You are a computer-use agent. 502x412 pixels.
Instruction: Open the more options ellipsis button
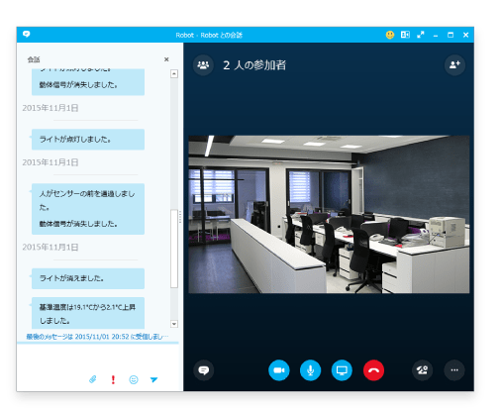454,370
